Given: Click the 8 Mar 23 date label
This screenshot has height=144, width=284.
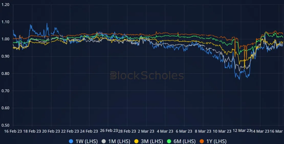Looking at the screenshot, I should pyautogui.click(x=203, y=131).
